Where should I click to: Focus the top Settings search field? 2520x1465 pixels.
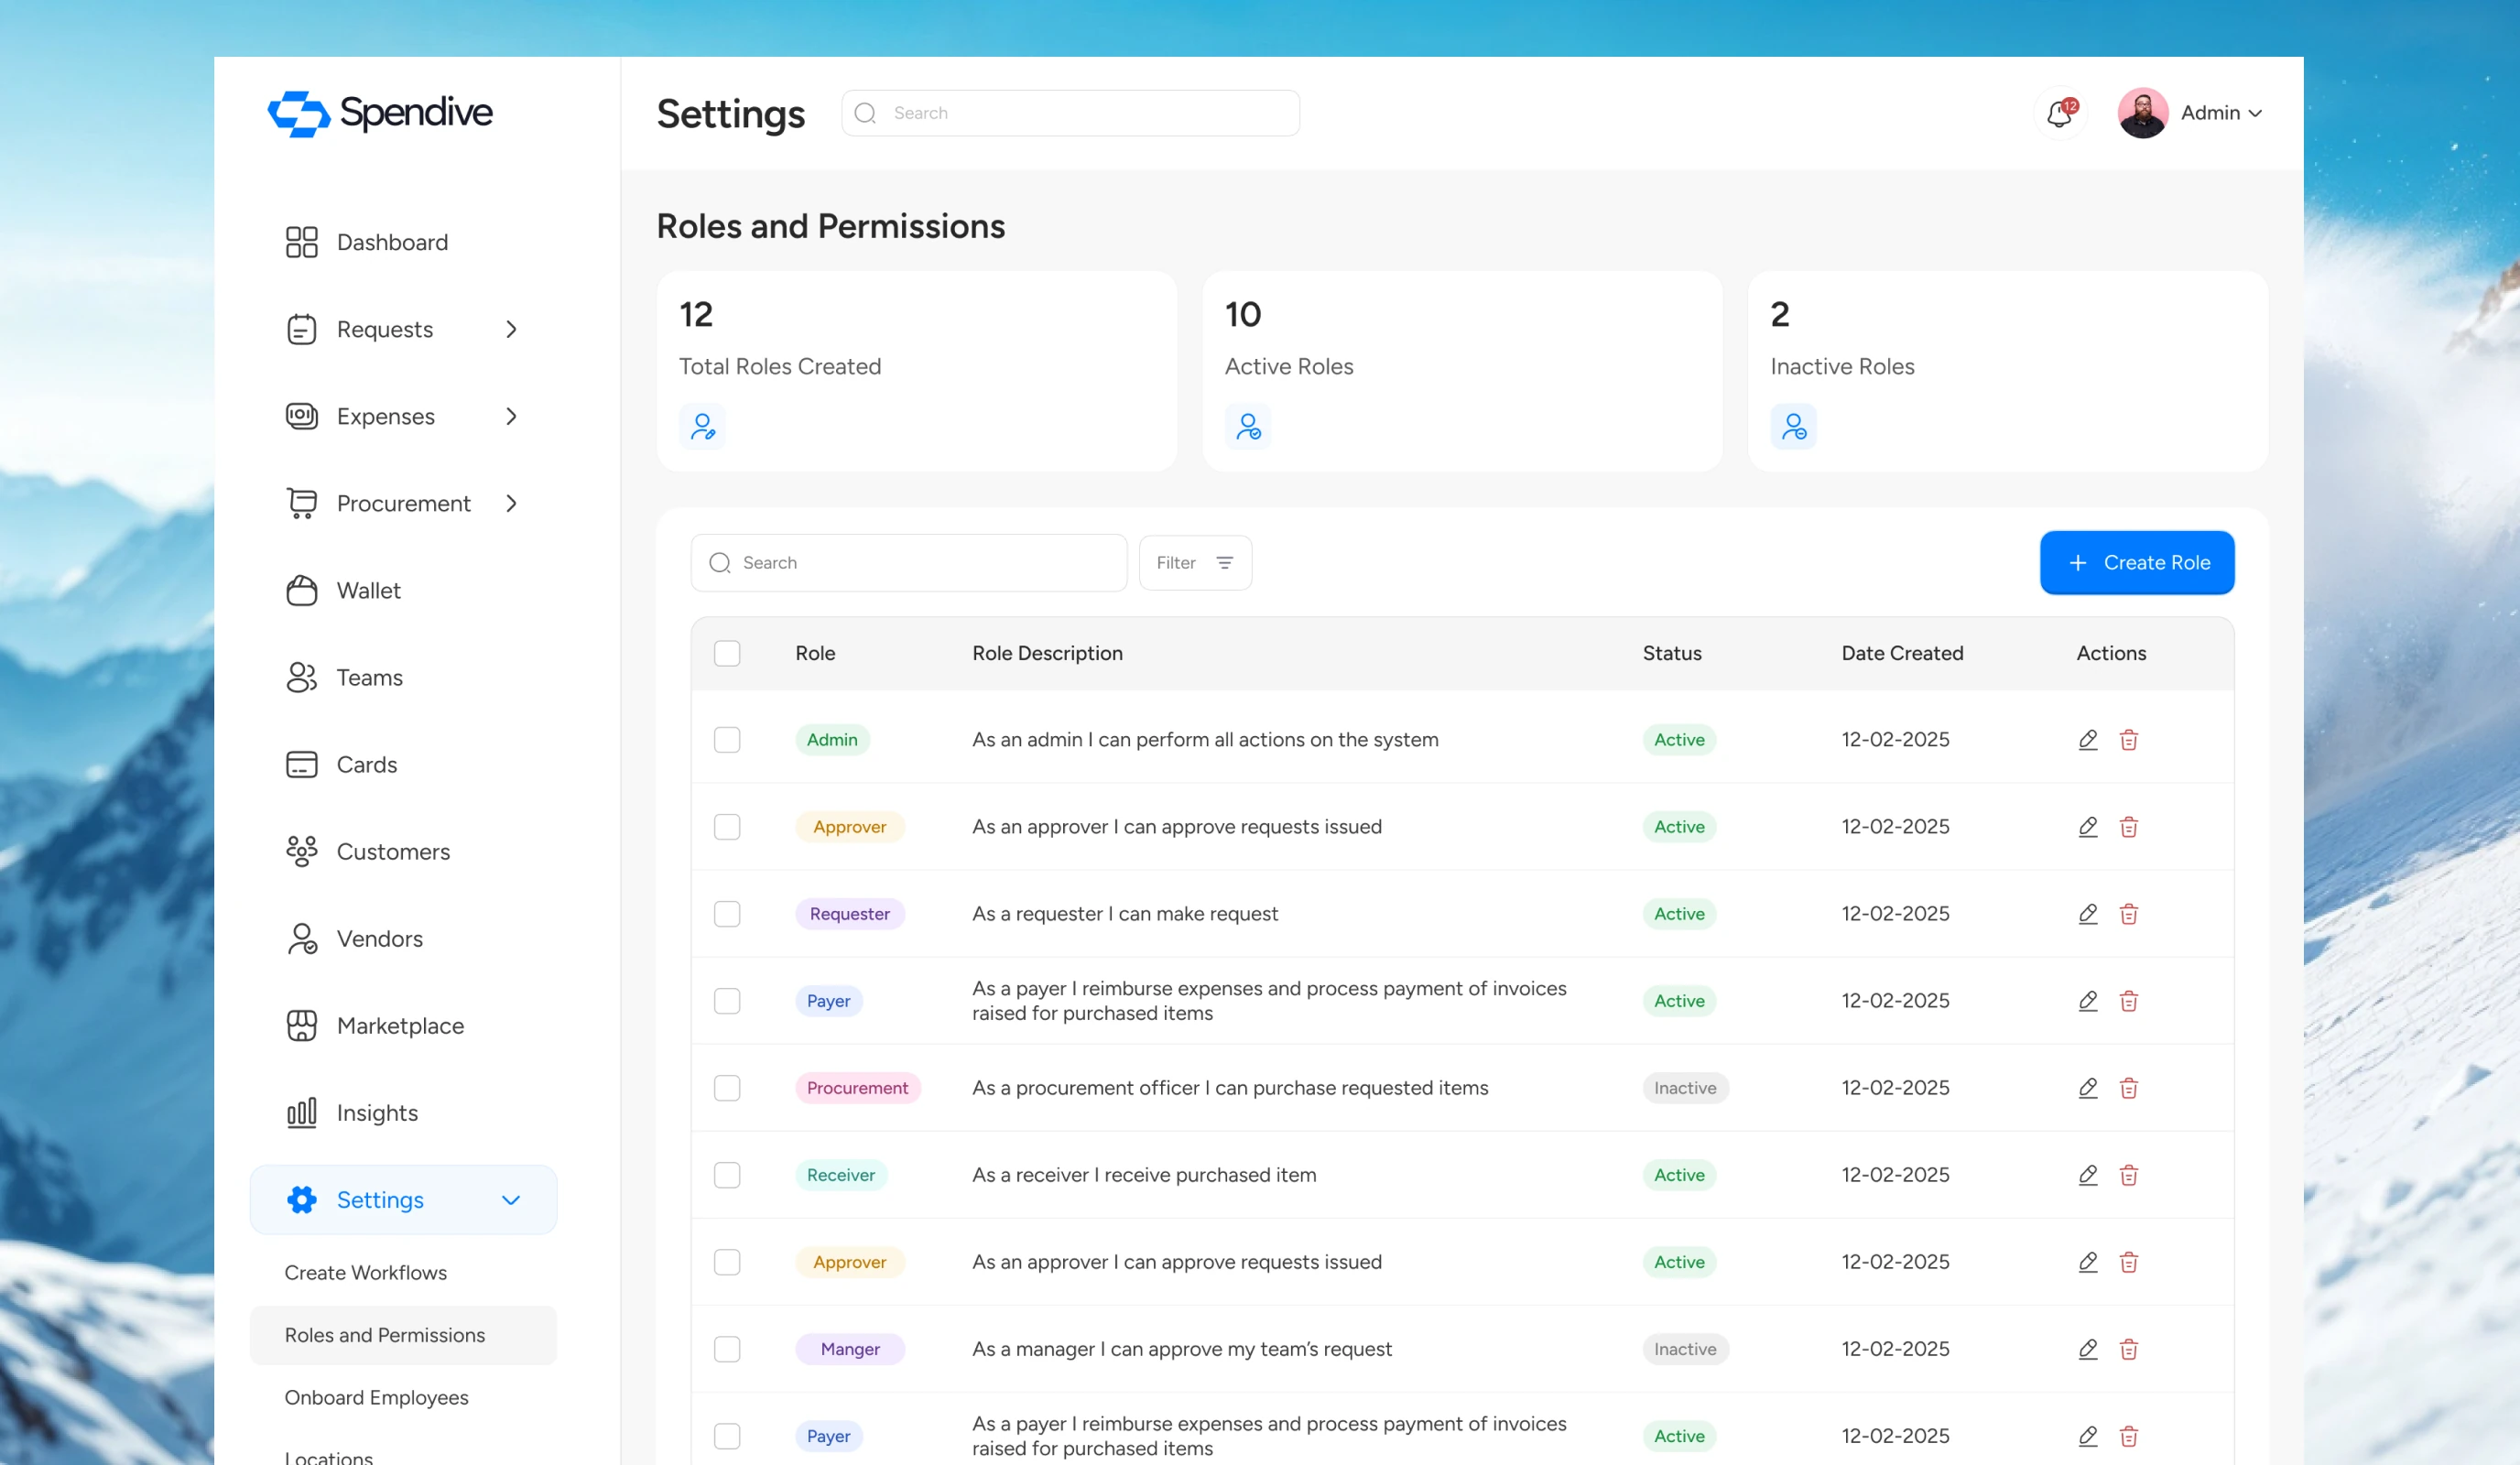point(1070,113)
